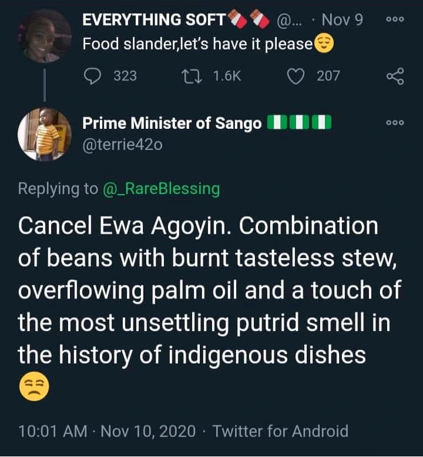Click the Twitter for Android source link
The image size is (423, 457).
click(x=280, y=431)
